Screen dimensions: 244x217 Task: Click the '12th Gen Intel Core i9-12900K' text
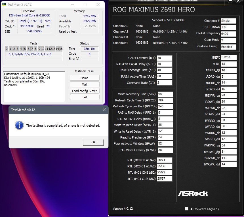(x=29, y=15)
